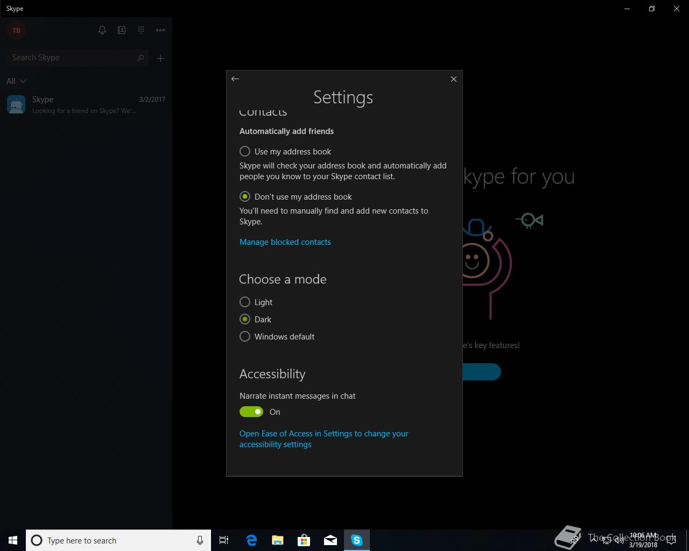Click the network tray icon
Image resolution: width=689 pixels, height=551 pixels.
pos(606,540)
